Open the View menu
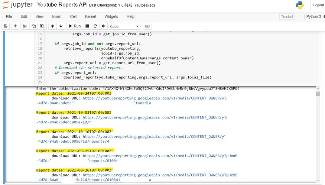325x185 pixels. [39, 16]
